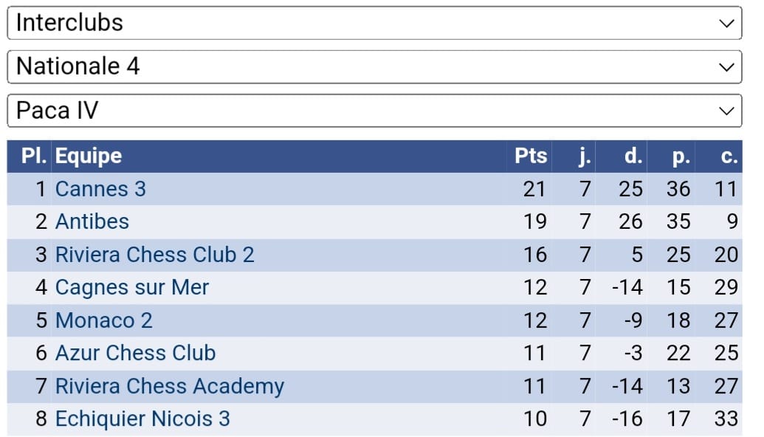
Task: Click the Pl. column header
Action: pos(34,156)
